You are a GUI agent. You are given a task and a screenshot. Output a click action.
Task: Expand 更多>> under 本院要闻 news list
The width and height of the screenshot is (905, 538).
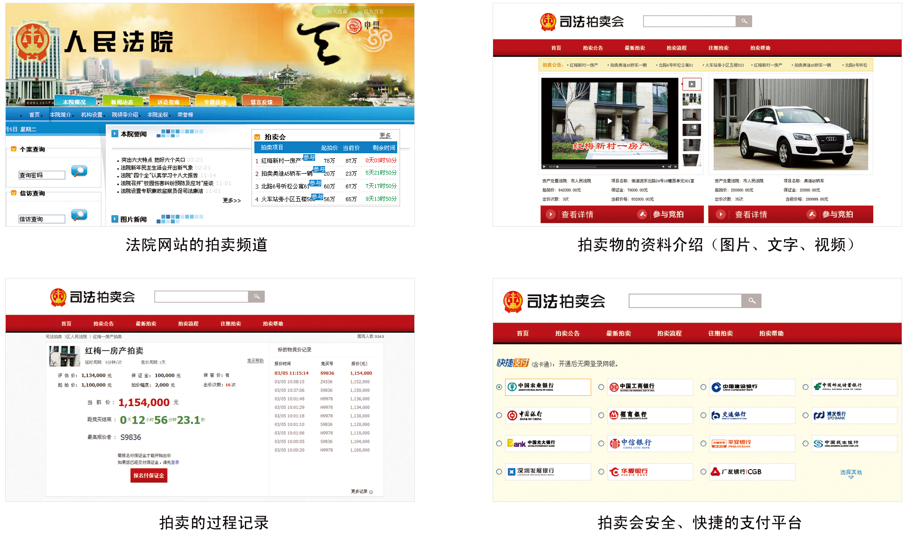[232, 201]
